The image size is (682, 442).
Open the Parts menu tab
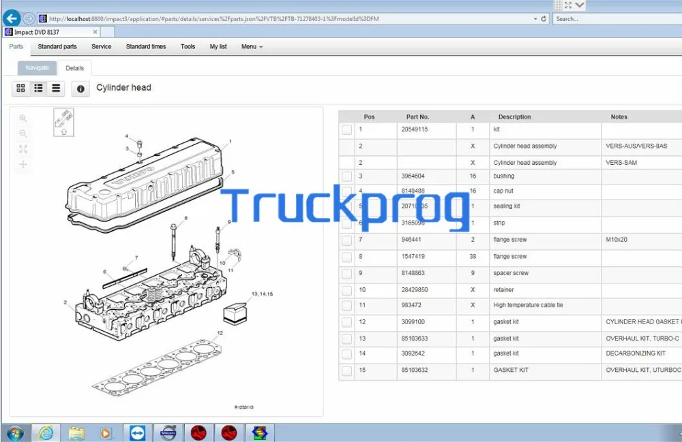tap(16, 46)
